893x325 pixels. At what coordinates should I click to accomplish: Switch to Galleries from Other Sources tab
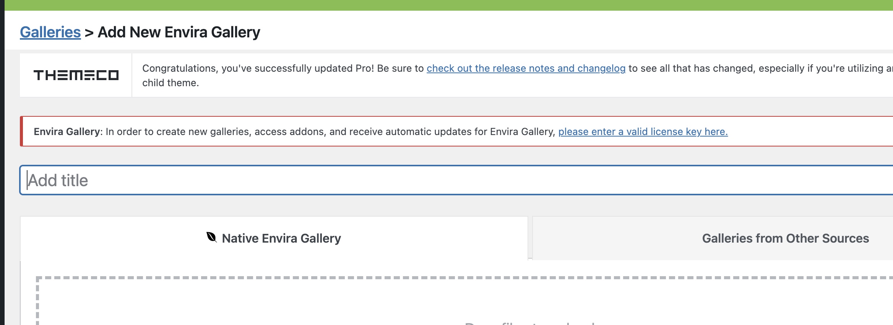pos(785,238)
